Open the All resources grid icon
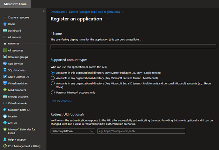Viewport: 219px width, 150px height. point(5,50)
